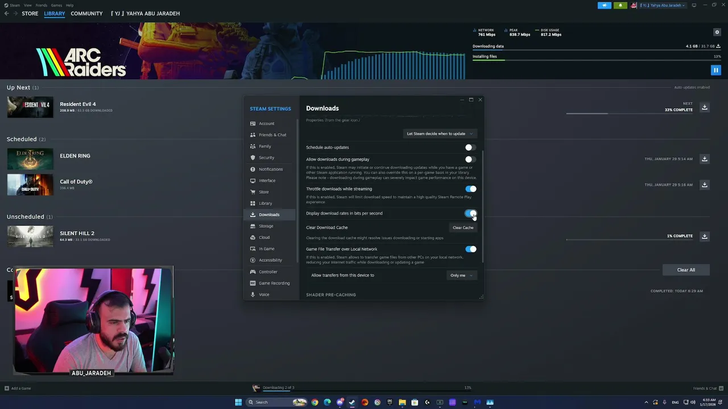Open File Explorer from the taskbar
Viewport: 728px width, 409px height.
(x=402, y=402)
